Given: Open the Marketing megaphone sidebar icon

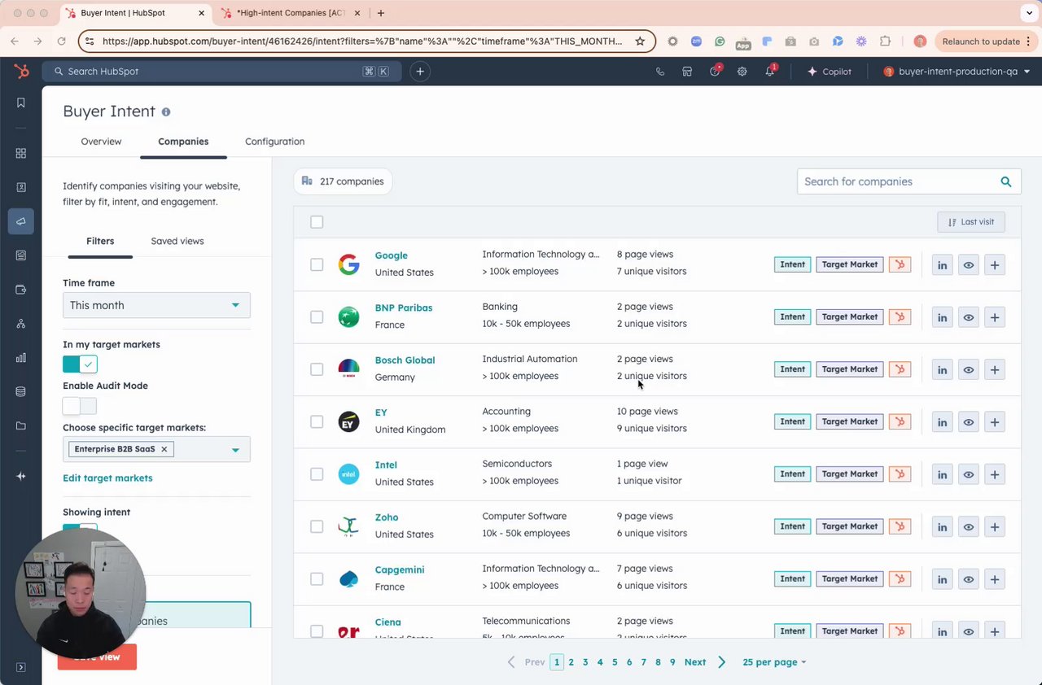Looking at the screenshot, I should (x=21, y=221).
